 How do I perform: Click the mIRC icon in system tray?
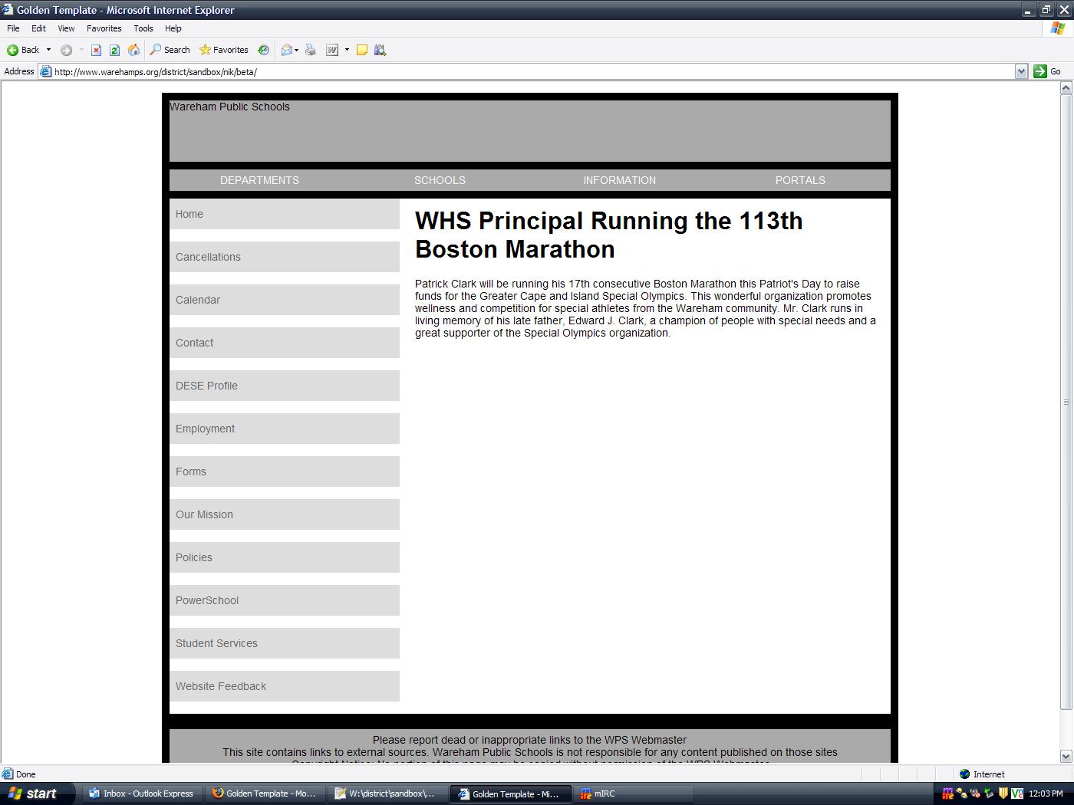(947, 793)
